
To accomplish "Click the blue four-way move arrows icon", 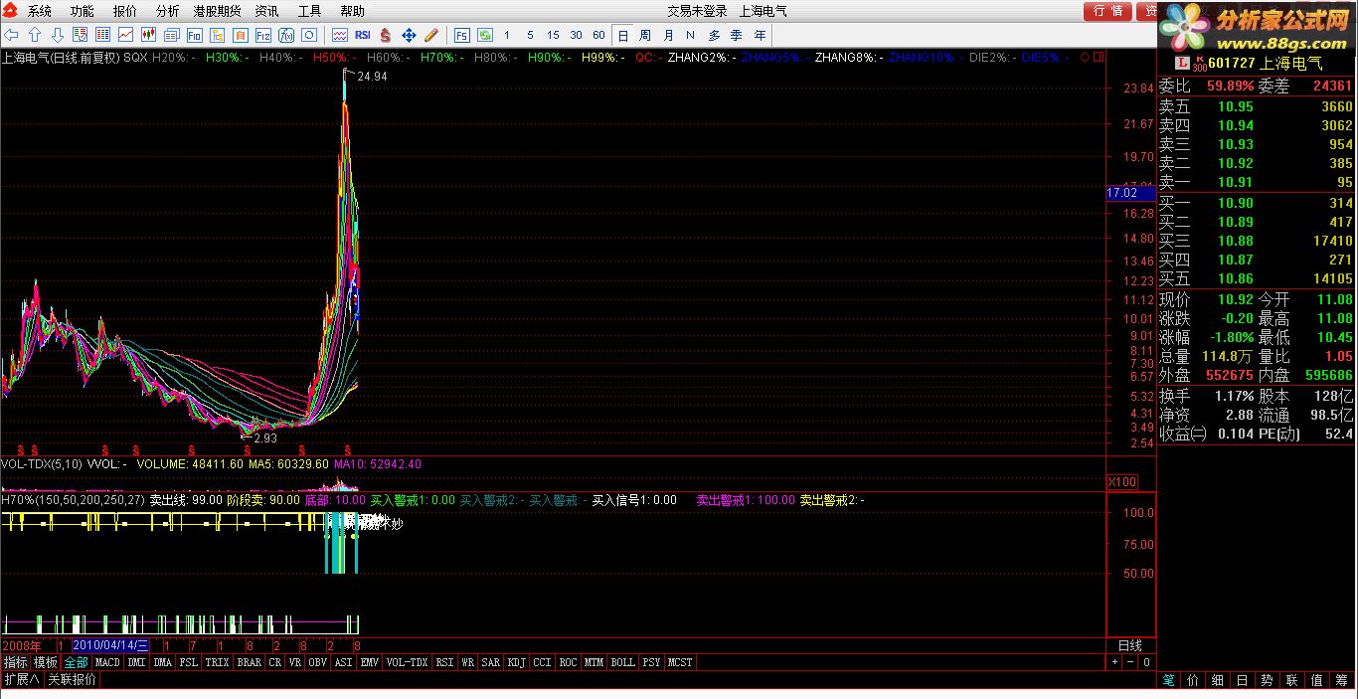I will point(409,35).
